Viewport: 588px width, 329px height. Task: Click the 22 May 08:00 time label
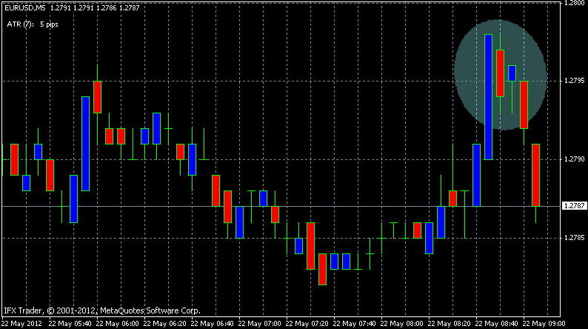[401, 323]
